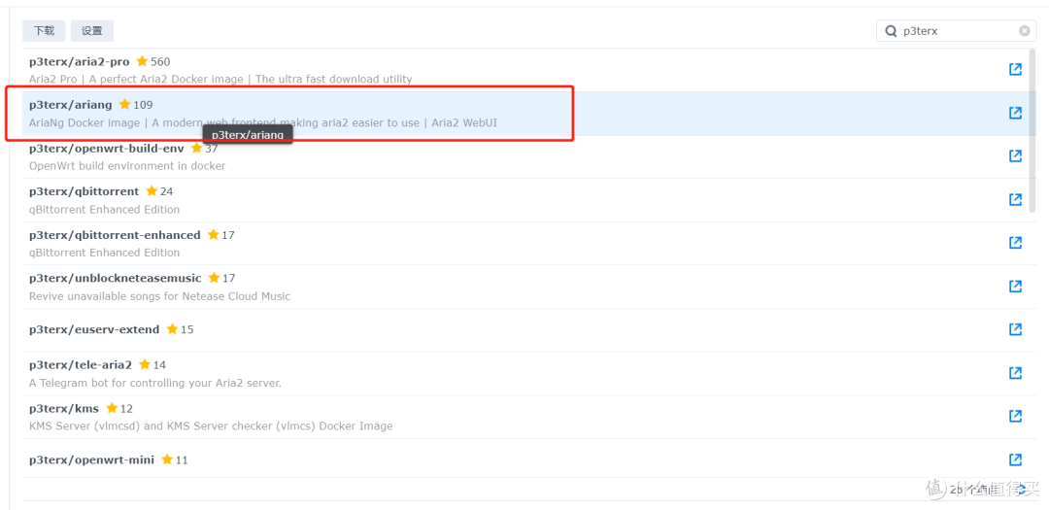The width and height of the screenshot is (1049, 510).
Task: Select the p3terx/aria2-pro image row
Action: pyautogui.click(x=486, y=70)
